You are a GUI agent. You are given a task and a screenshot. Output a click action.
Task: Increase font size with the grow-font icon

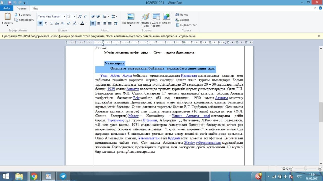click(80, 16)
